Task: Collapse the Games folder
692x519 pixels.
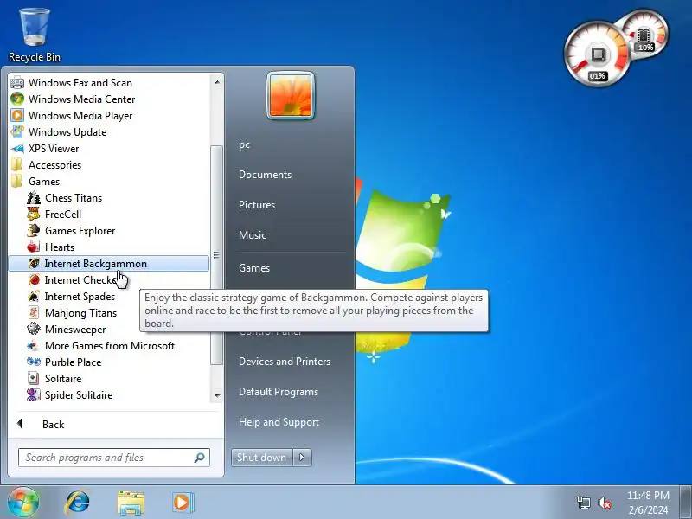Action: point(44,182)
